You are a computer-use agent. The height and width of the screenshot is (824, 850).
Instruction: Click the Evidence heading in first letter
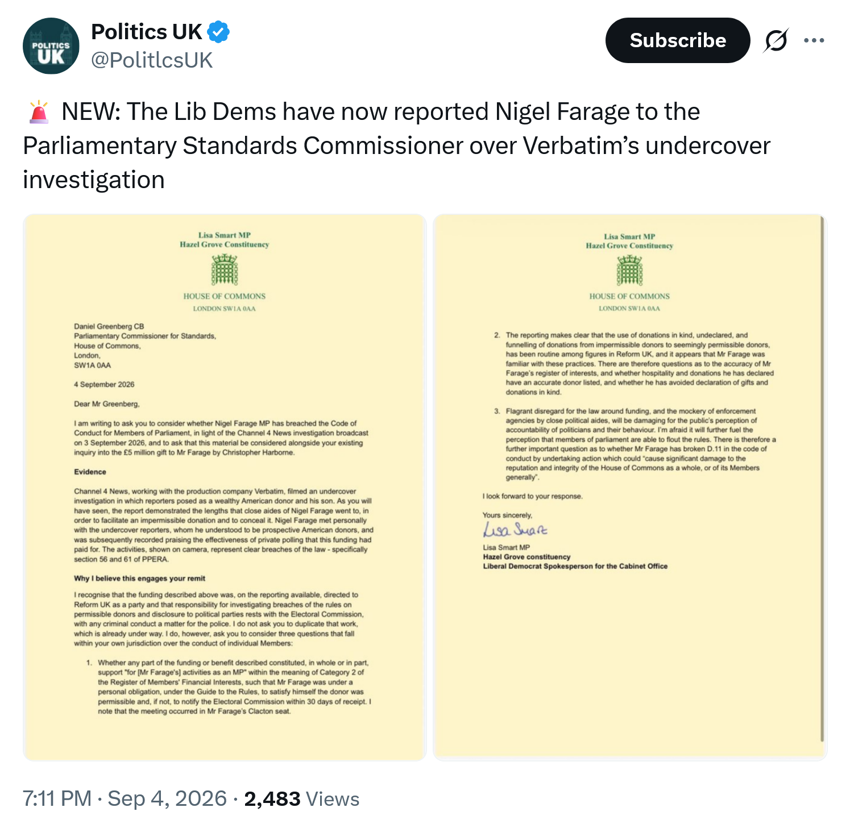90,472
